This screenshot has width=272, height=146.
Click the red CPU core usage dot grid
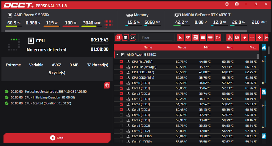pos(109,23)
